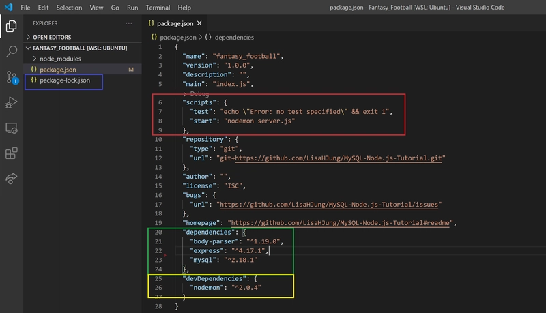Click the "git" repository type value
The width and height of the screenshot is (546, 313).
click(229, 149)
